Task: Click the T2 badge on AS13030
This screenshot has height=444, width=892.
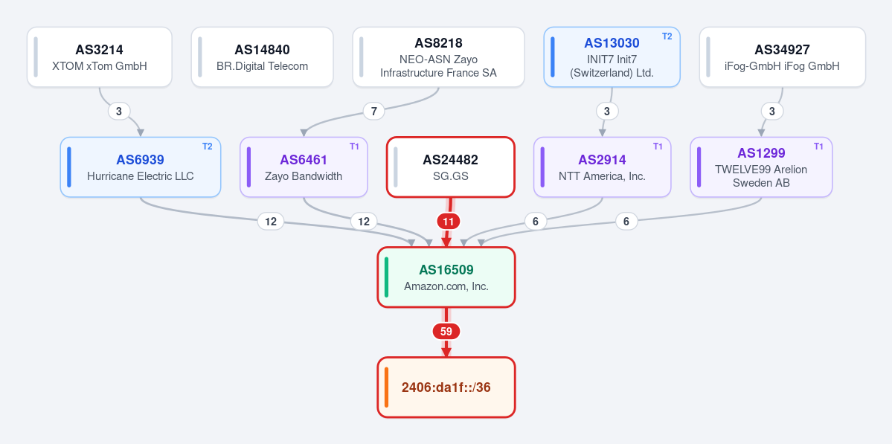Action: tap(667, 36)
